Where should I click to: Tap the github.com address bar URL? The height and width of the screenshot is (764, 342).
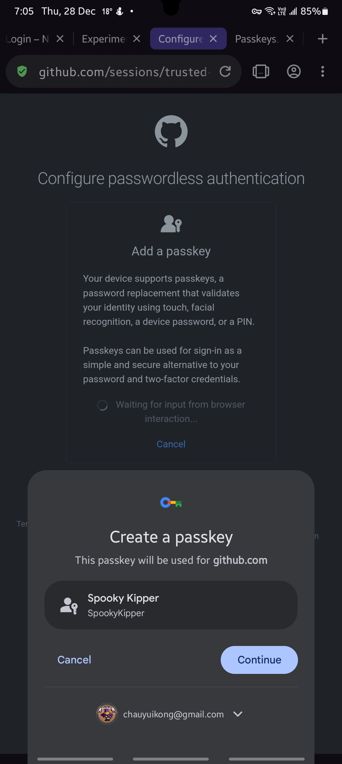123,72
